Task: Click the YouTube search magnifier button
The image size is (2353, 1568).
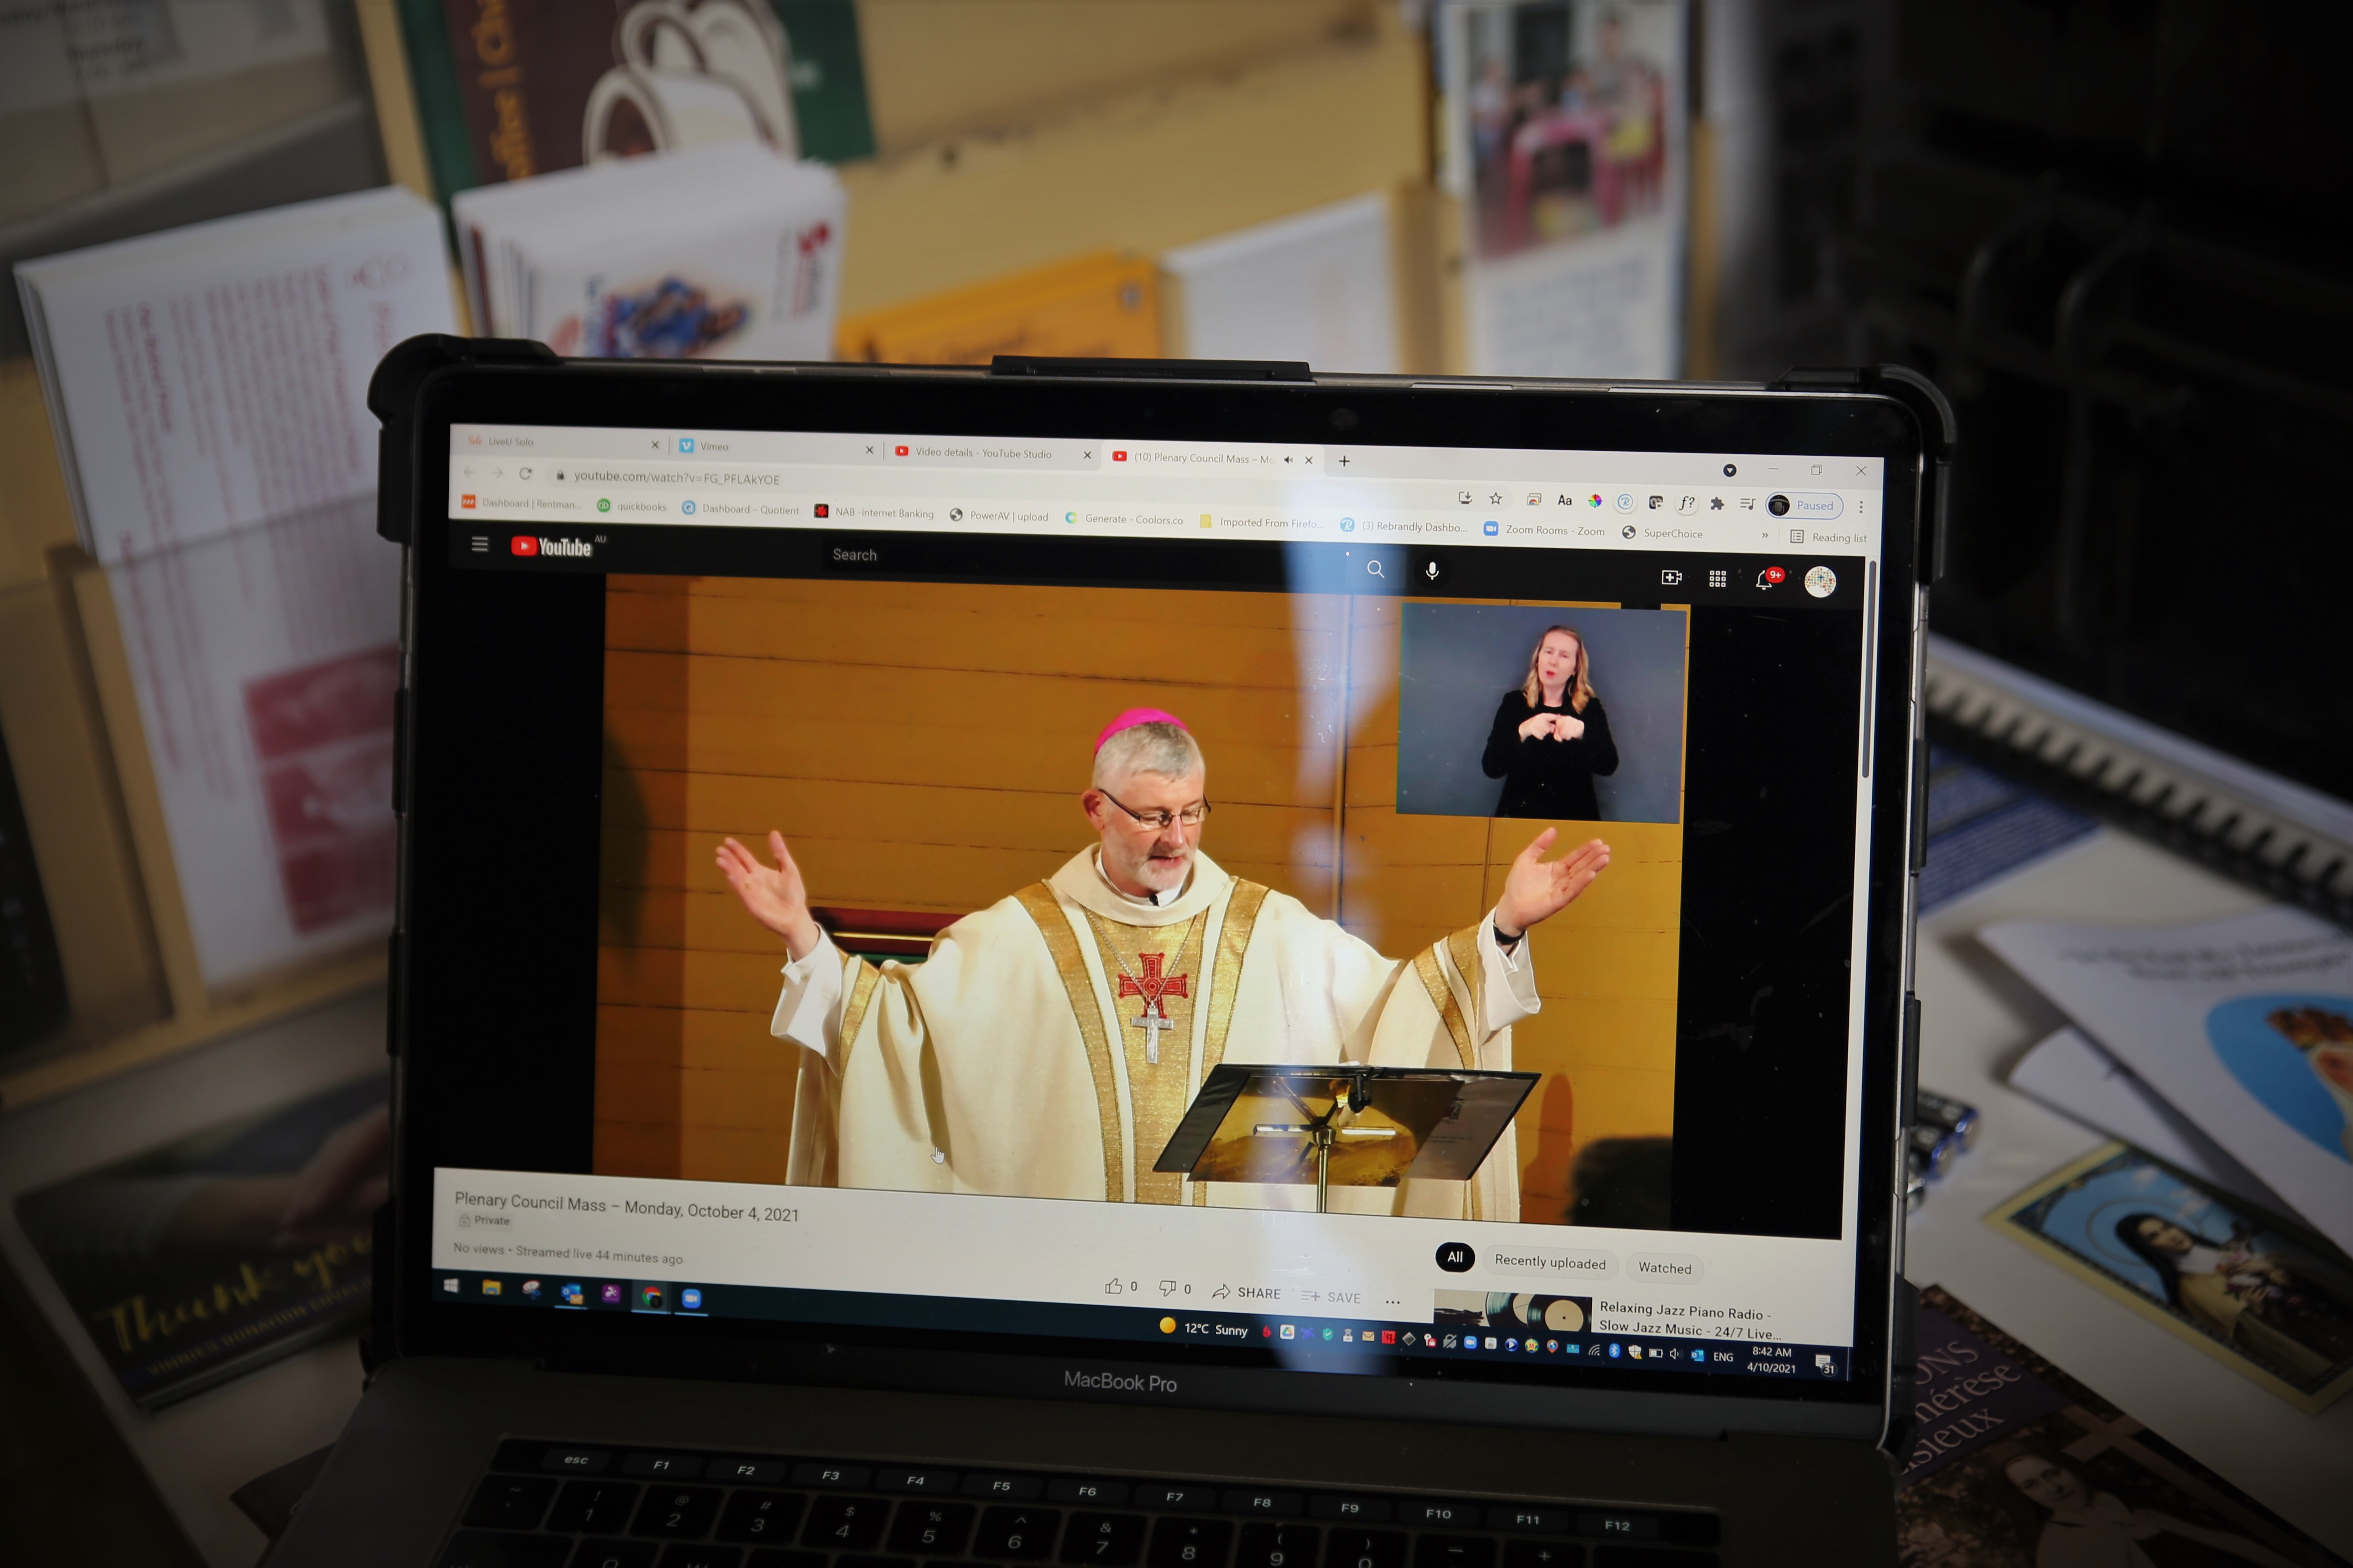Action: [x=1376, y=569]
